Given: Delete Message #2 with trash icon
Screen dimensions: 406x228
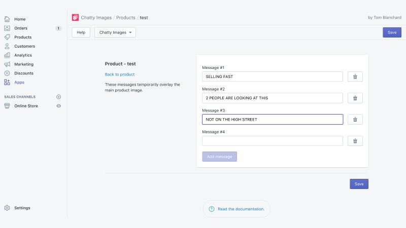Looking at the screenshot, I should point(355,98).
